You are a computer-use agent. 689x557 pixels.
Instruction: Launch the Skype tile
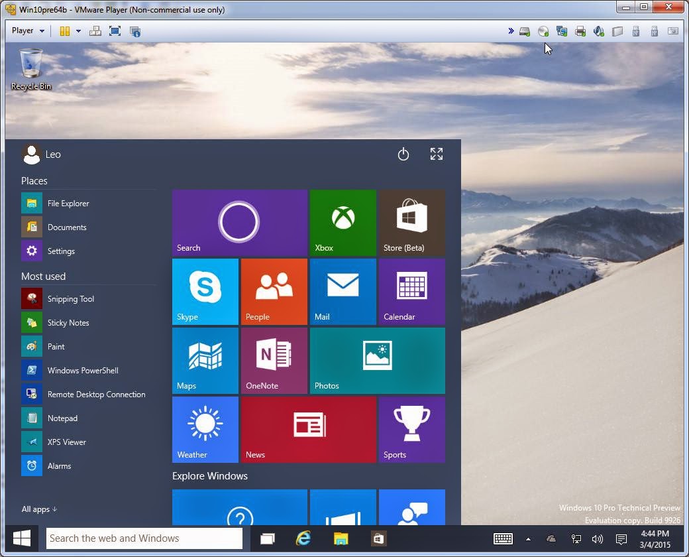coord(205,292)
